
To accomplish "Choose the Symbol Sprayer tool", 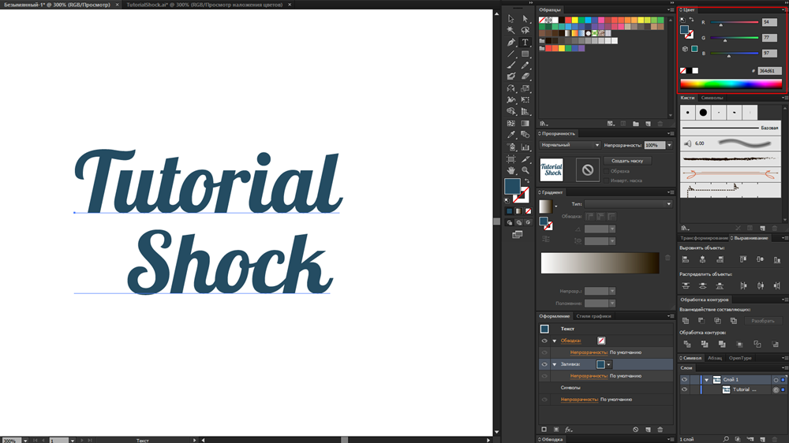I will 510,147.
